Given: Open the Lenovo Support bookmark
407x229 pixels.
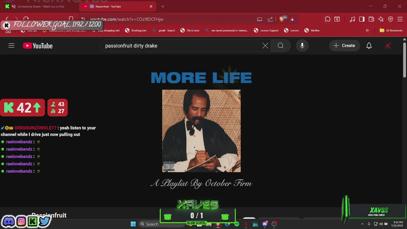Looking at the screenshot, I should pyautogui.click(x=266, y=31).
